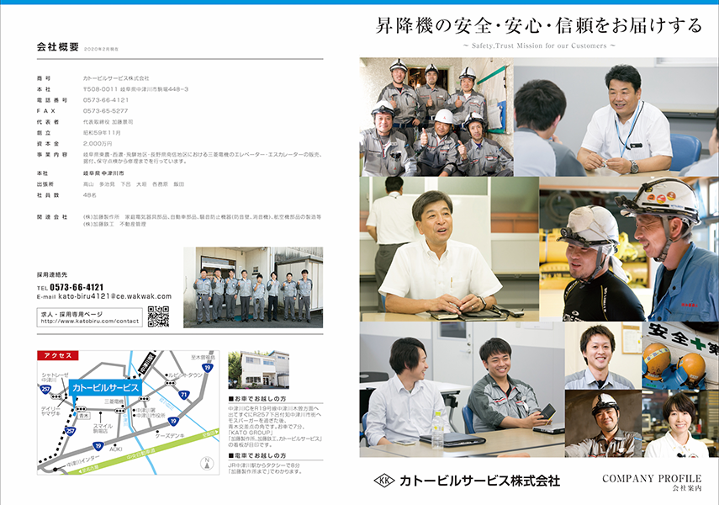719x505 pixels.
Task: Click the KK diamond logo
Action: point(384,481)
